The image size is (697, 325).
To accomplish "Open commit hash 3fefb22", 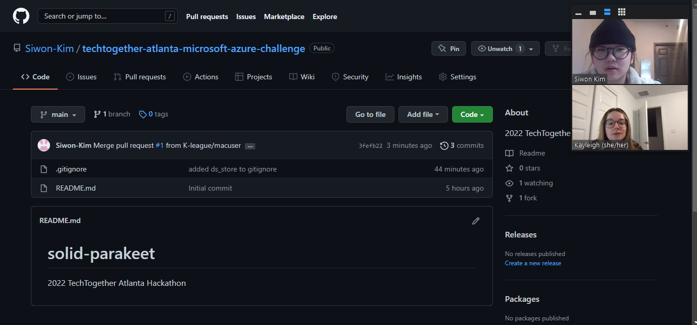I will tap(371, 146).
